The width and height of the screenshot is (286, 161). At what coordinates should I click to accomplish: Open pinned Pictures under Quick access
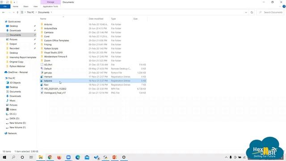pyautogui.click(x=13, y=39)
